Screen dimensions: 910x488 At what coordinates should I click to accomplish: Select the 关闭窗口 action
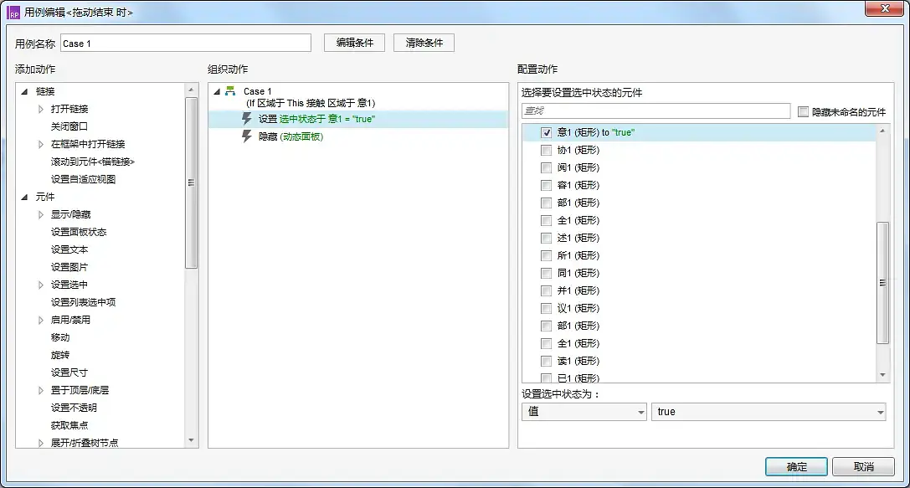tap(69, 126)
